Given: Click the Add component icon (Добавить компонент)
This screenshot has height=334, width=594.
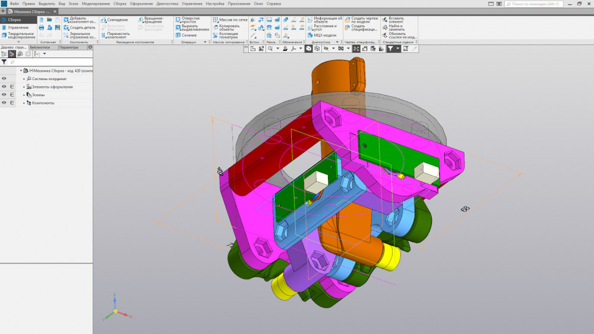Looking at the screenshot, I should [66, 20].
